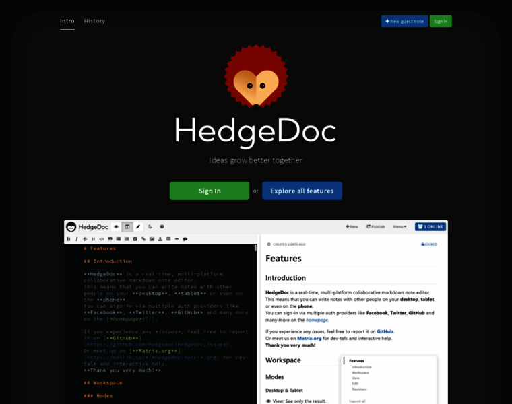The height and width of the screenshot is (404, 512).
Task: Click the HedgeDoc hedgehog logo image
Action: 256,76
